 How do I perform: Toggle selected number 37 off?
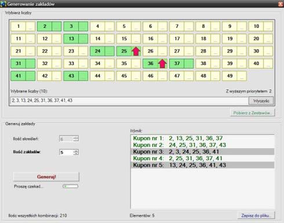tap(177, 63)
